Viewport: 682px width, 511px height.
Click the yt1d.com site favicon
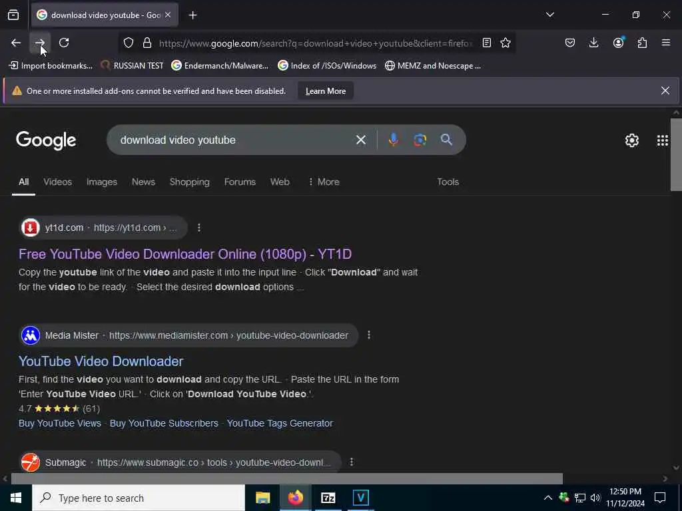pos(31,228)
